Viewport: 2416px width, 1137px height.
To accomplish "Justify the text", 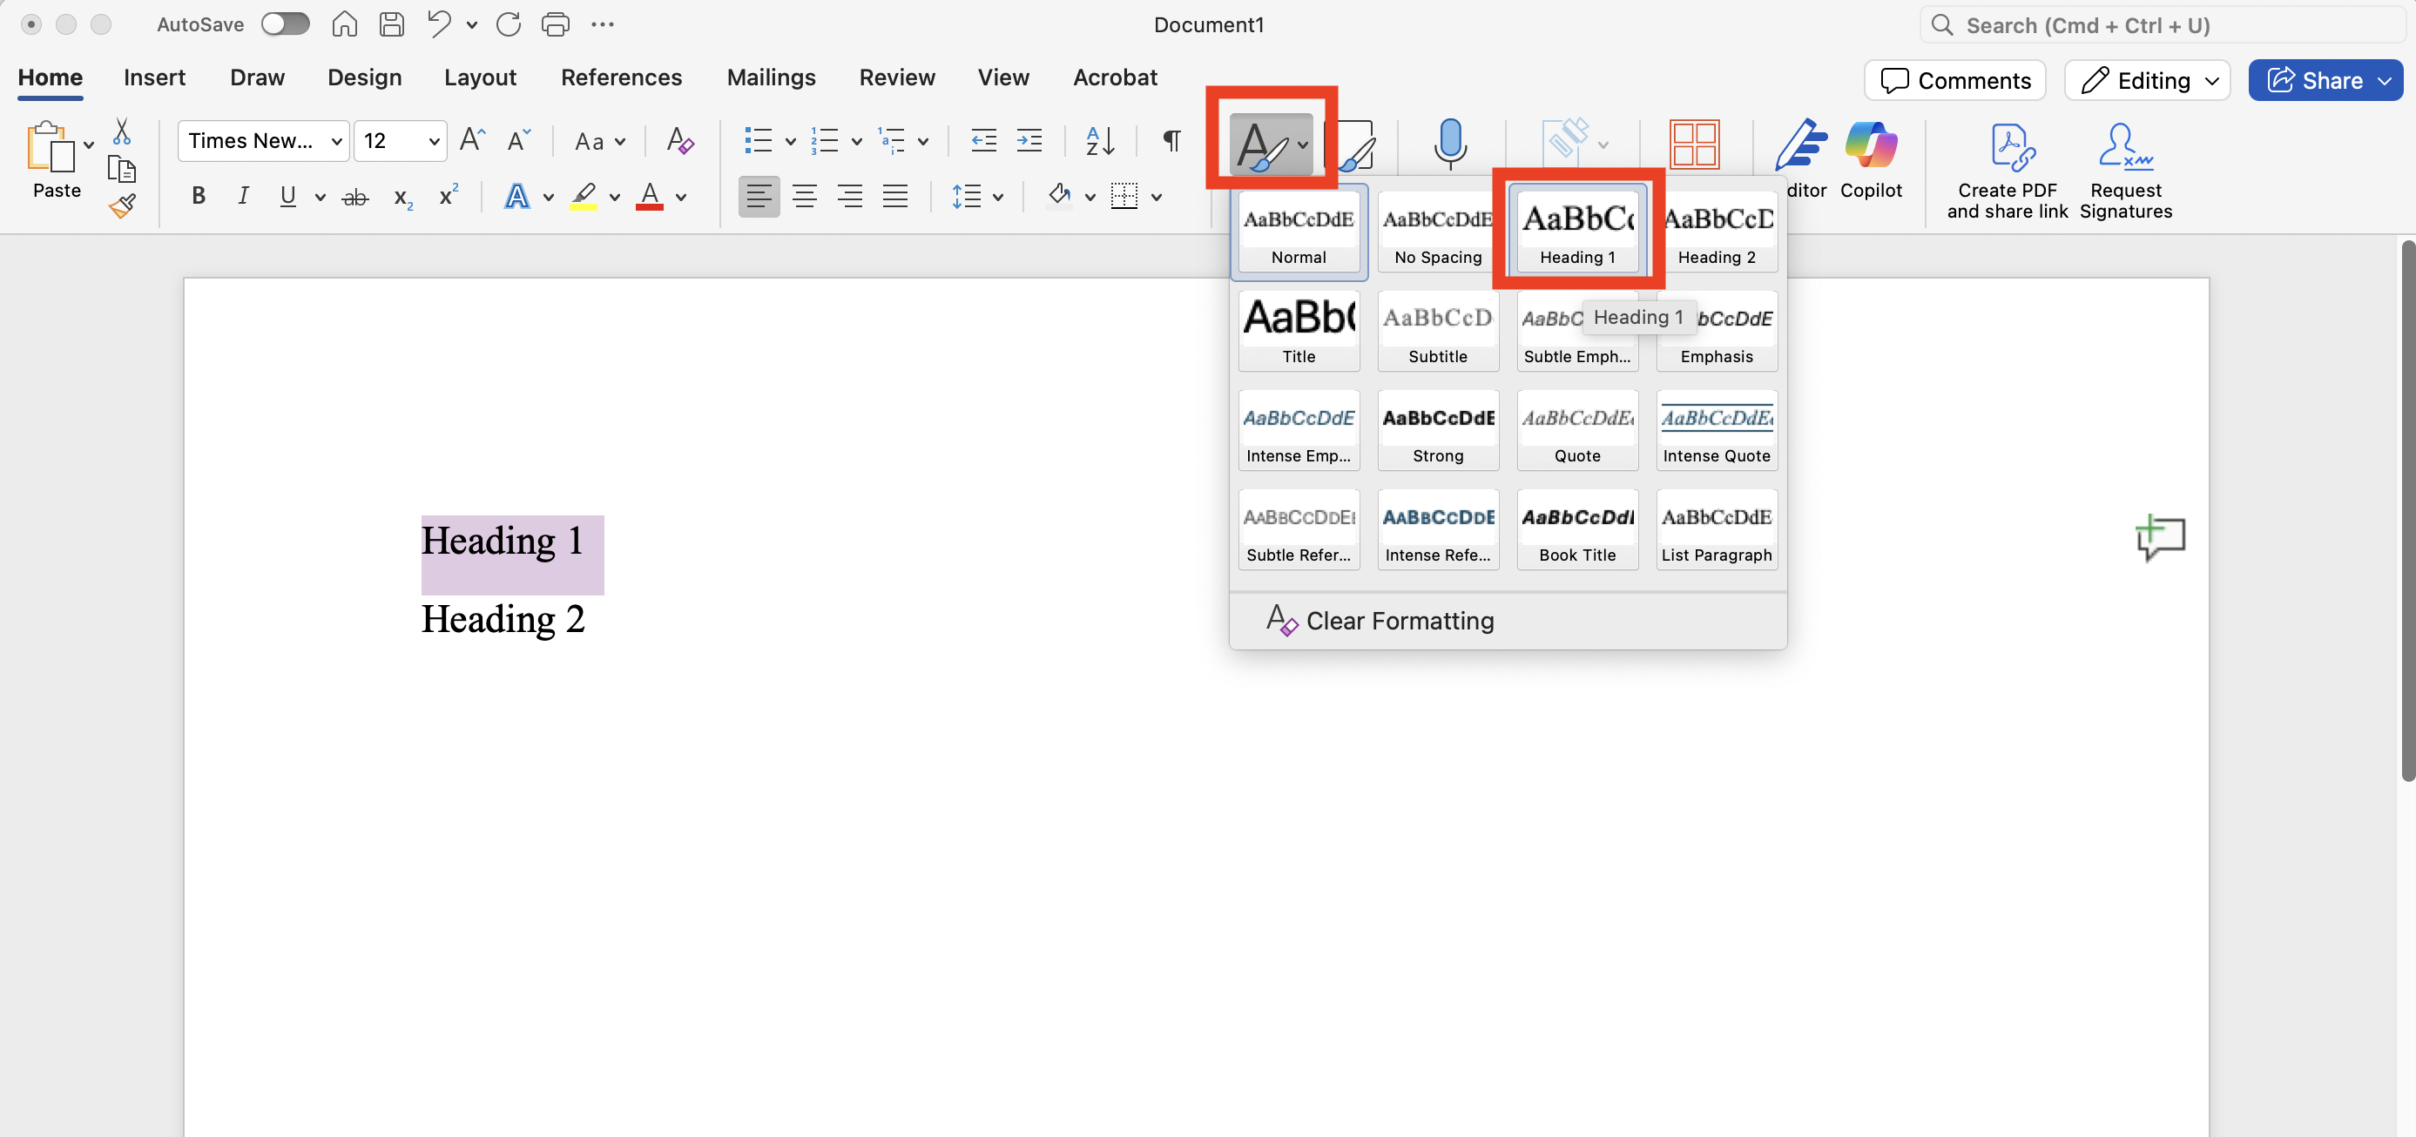I will [894, 197].
